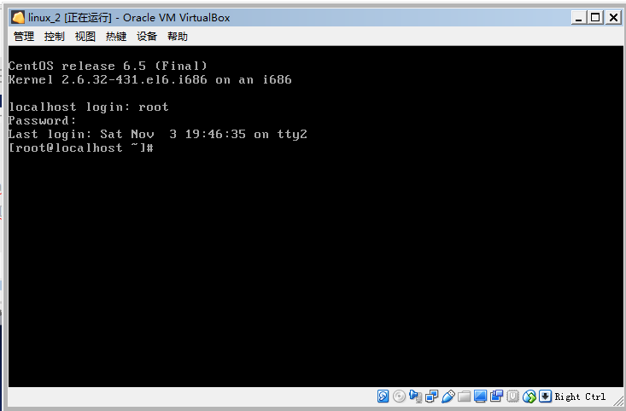Click the audio status icon

415,397
